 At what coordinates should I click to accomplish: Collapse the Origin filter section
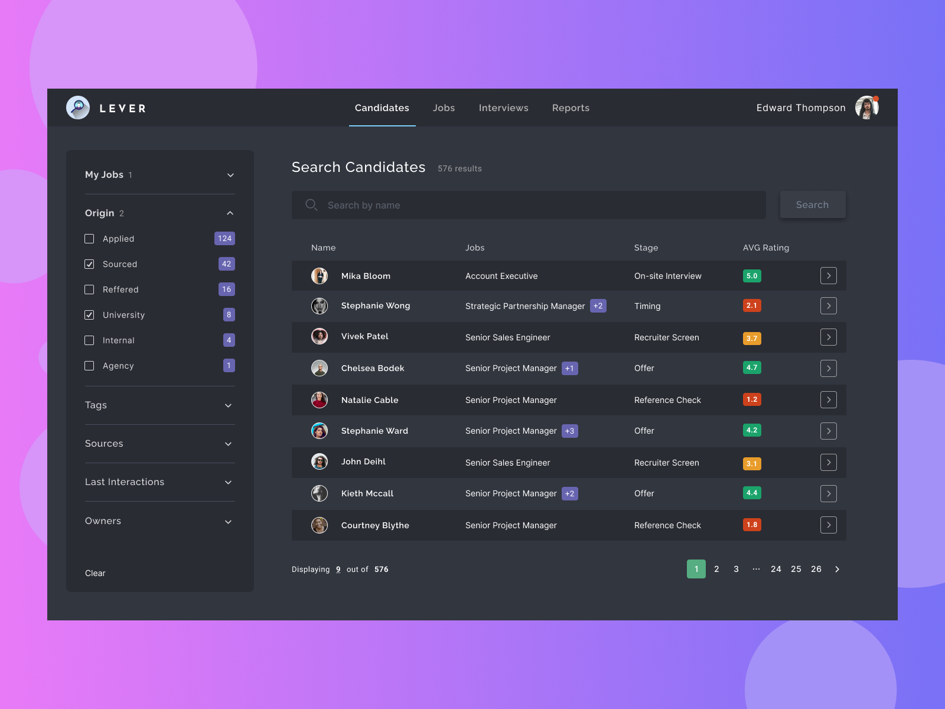[230, 213]
